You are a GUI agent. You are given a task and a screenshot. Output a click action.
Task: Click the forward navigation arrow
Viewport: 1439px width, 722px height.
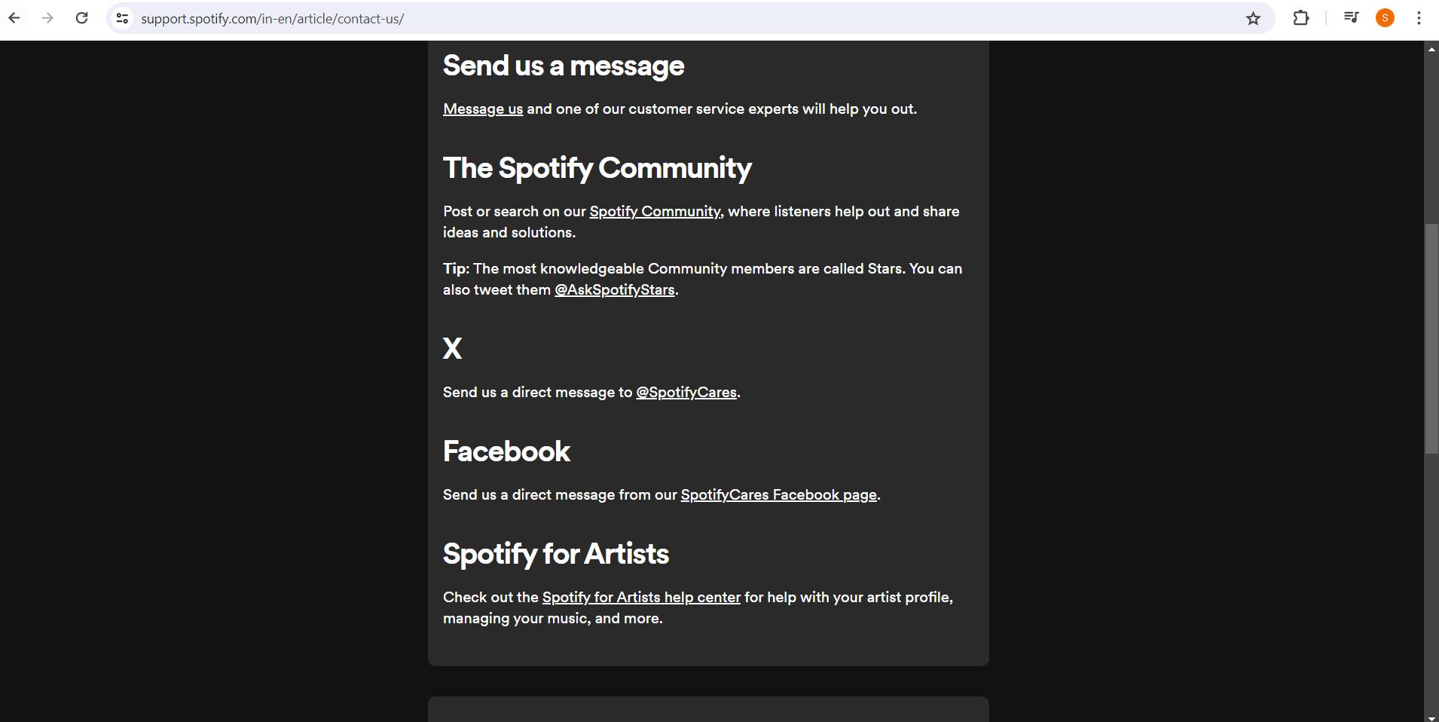[x=48, y=18]
